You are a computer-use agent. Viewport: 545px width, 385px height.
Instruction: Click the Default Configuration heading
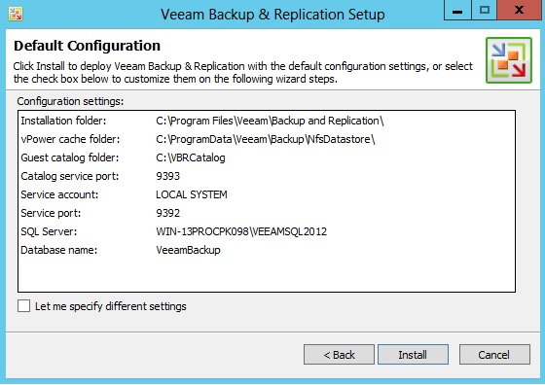click(x=87, y=46)
